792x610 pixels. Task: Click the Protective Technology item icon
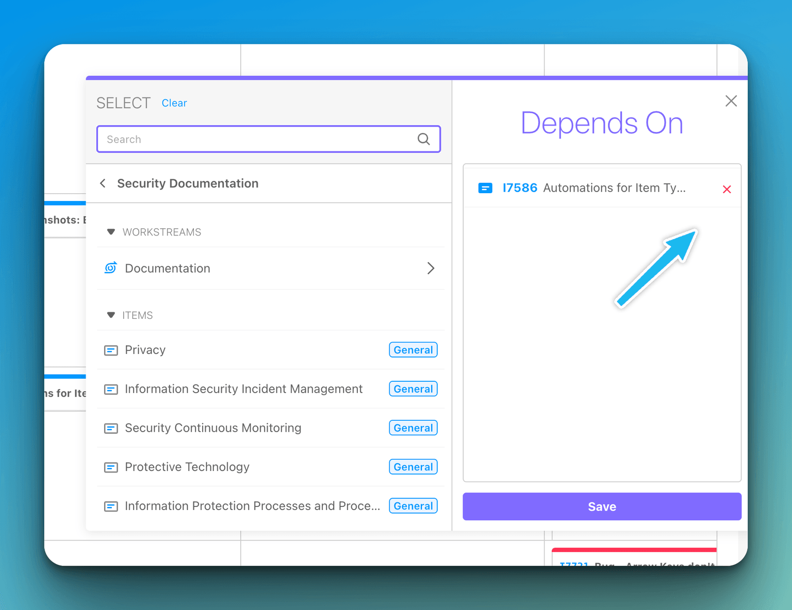pyautogui.click(x=111, y=467)
